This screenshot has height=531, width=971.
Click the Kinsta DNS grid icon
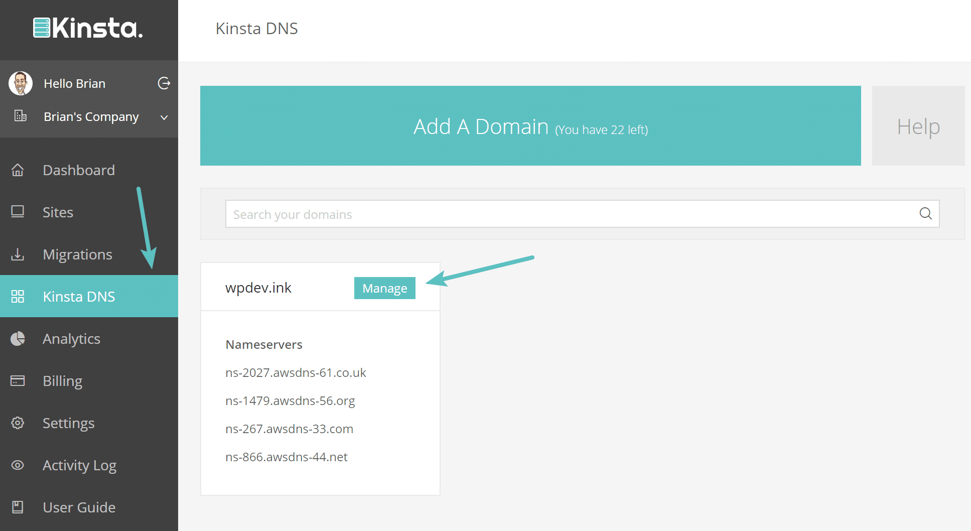[18, 297]
